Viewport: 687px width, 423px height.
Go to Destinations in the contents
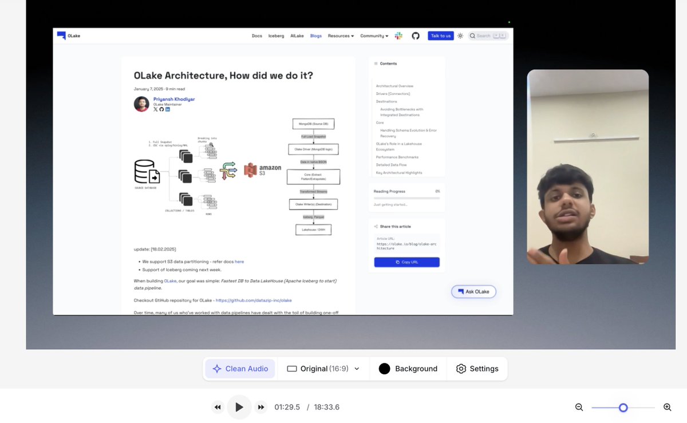[386, 101]
